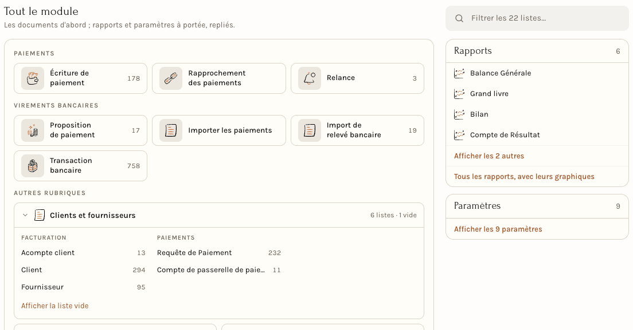The height and width of the screenshot is (330, 633).
Task: Collapse the Clients et fournisseurs section
Action: [25, 215]
